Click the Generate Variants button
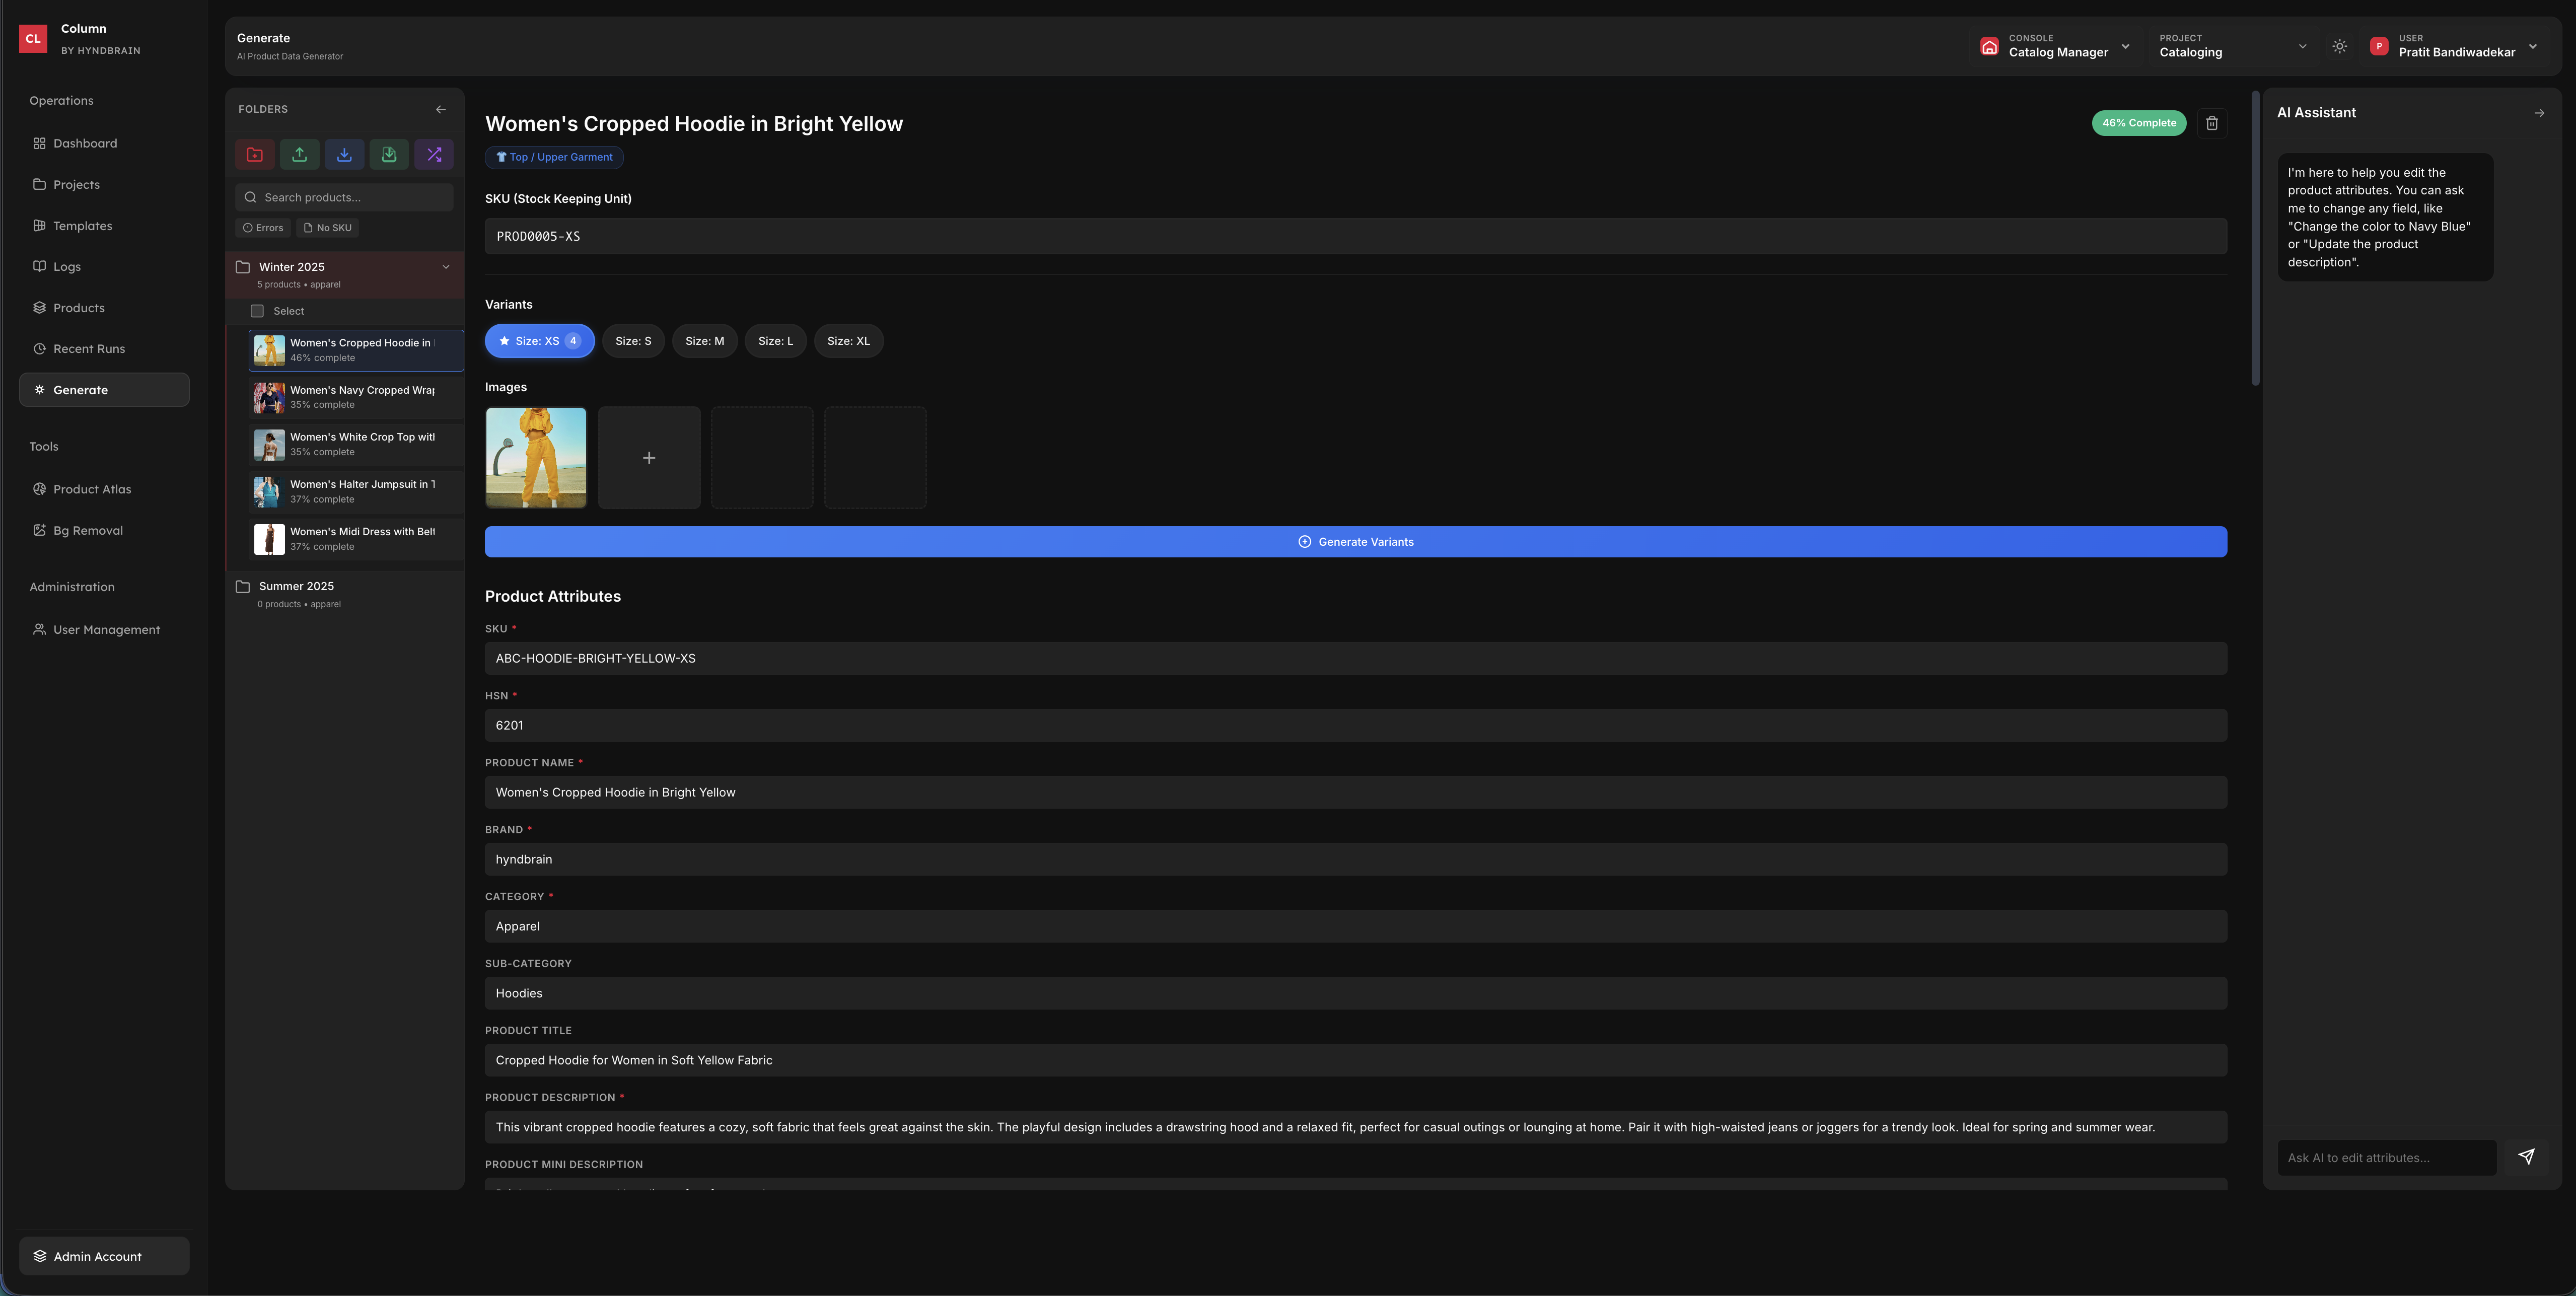2576x1296 pixels. 1355,541
